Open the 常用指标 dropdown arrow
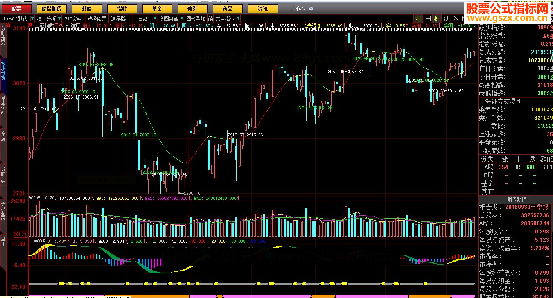Image resolution: width=553 pixels, height=298 pixels. (238, 18)
